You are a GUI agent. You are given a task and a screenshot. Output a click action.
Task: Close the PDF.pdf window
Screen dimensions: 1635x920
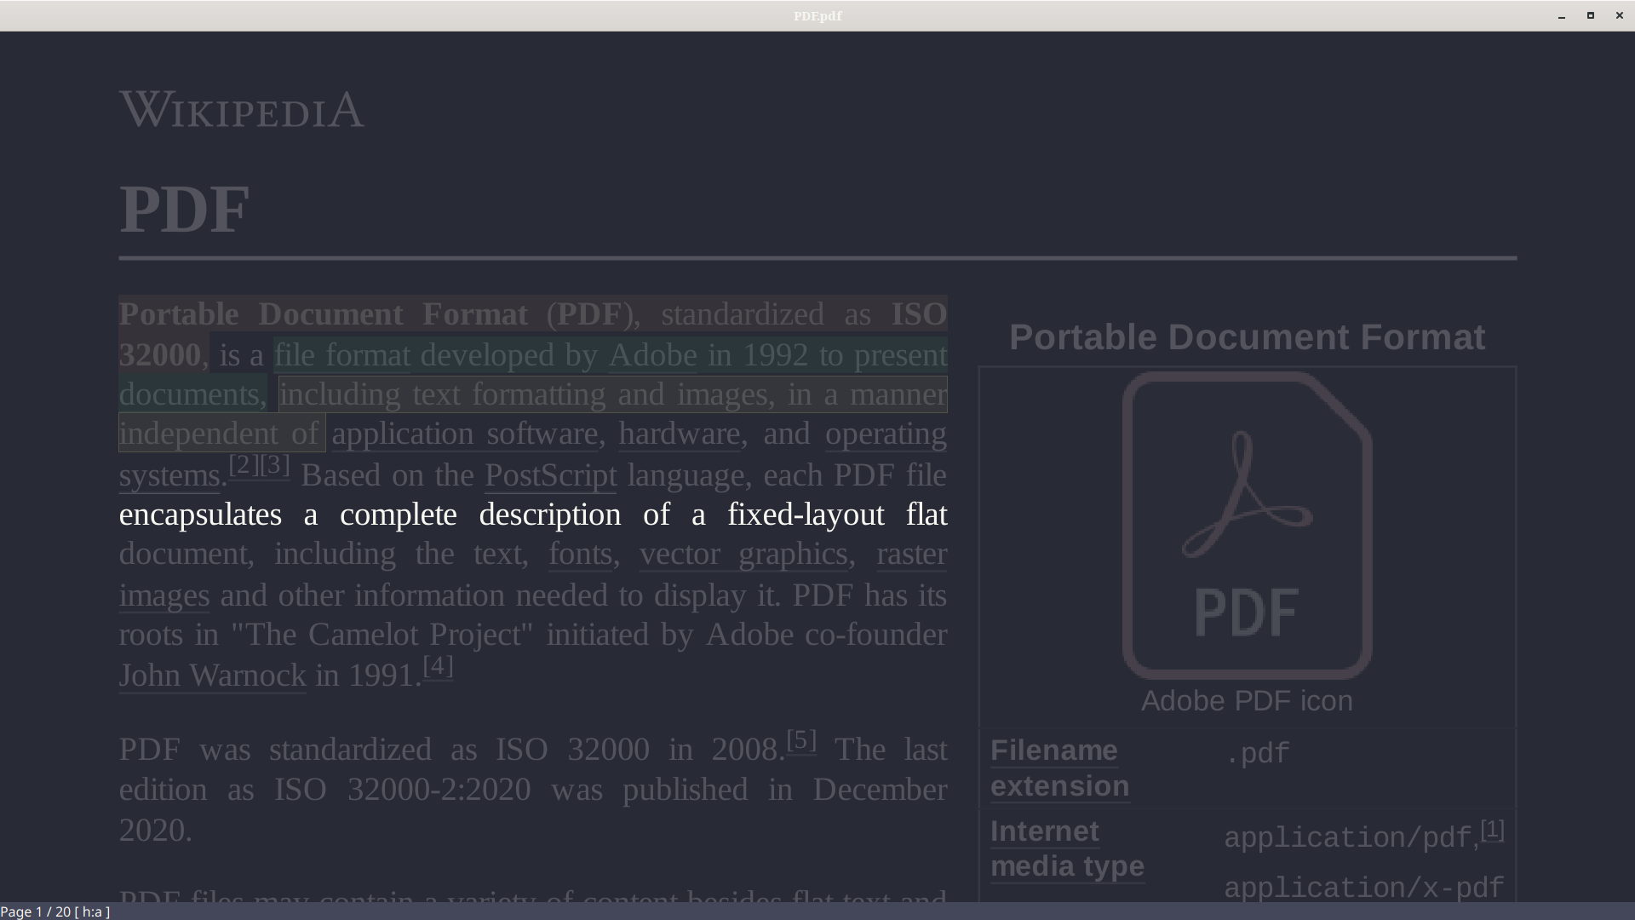1620,15
